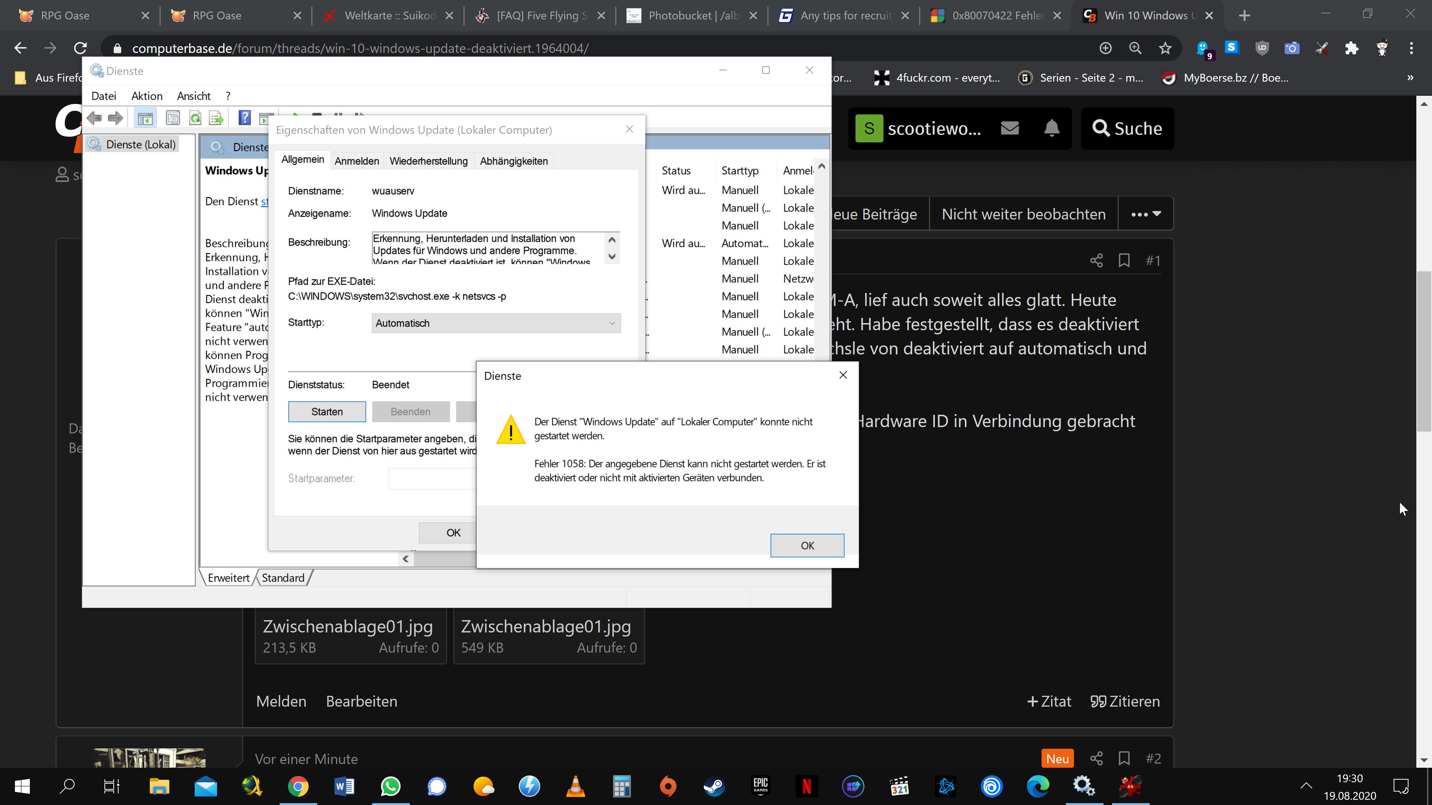Click the notification bell icon on forum
This screenshot has height=805, width=1432.
pos(1051,128)
